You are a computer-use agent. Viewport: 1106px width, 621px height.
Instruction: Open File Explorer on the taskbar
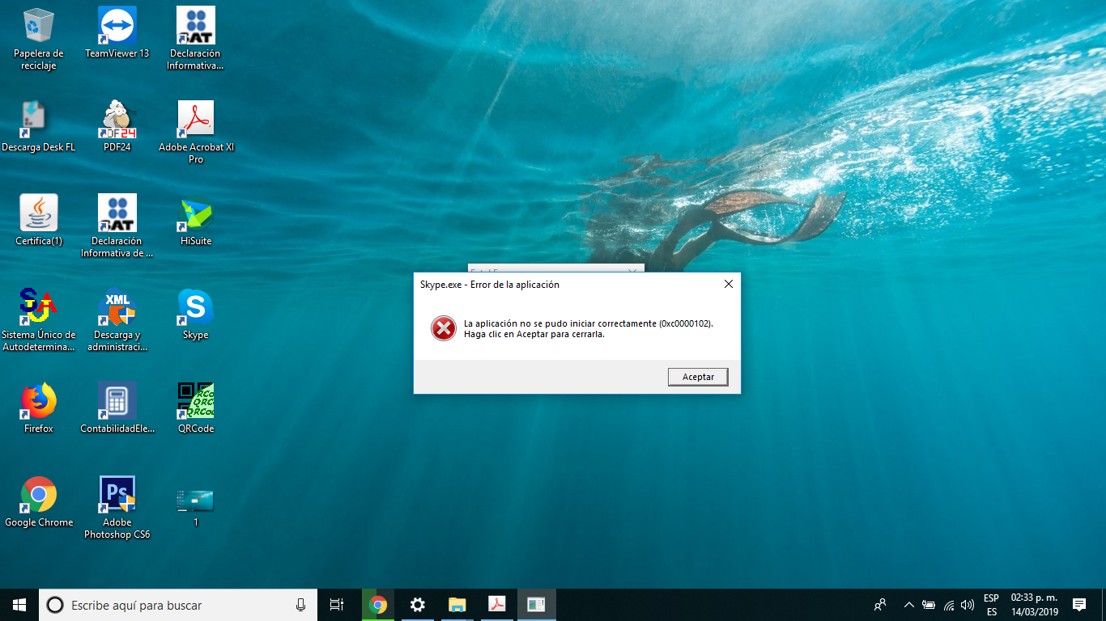[x=457, y=605]
